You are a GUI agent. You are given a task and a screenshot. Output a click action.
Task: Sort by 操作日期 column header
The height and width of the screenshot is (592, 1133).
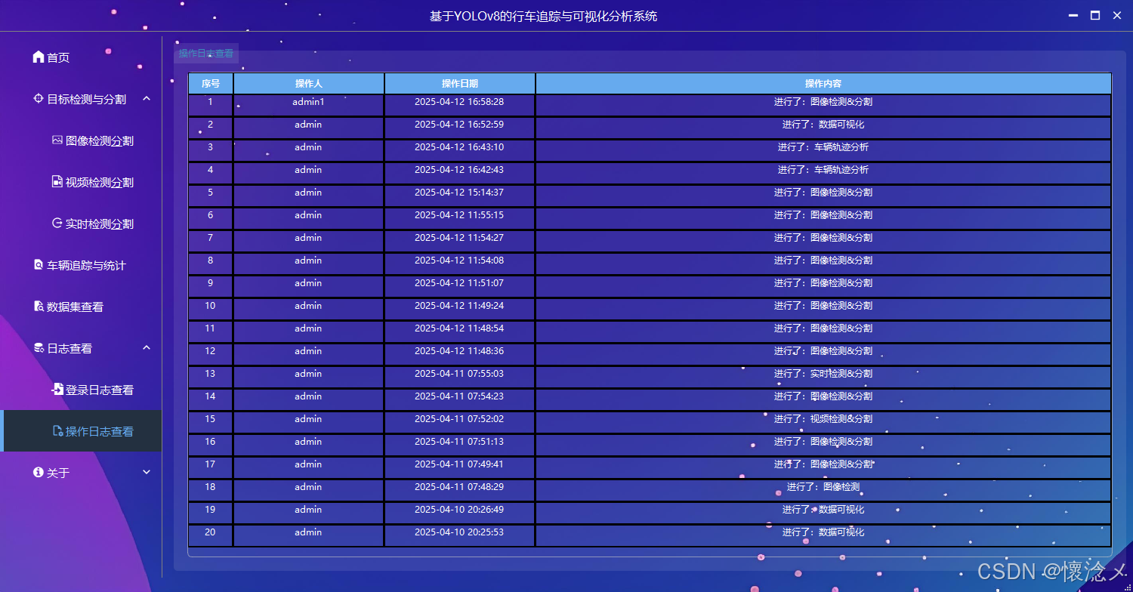coord(460,83)
